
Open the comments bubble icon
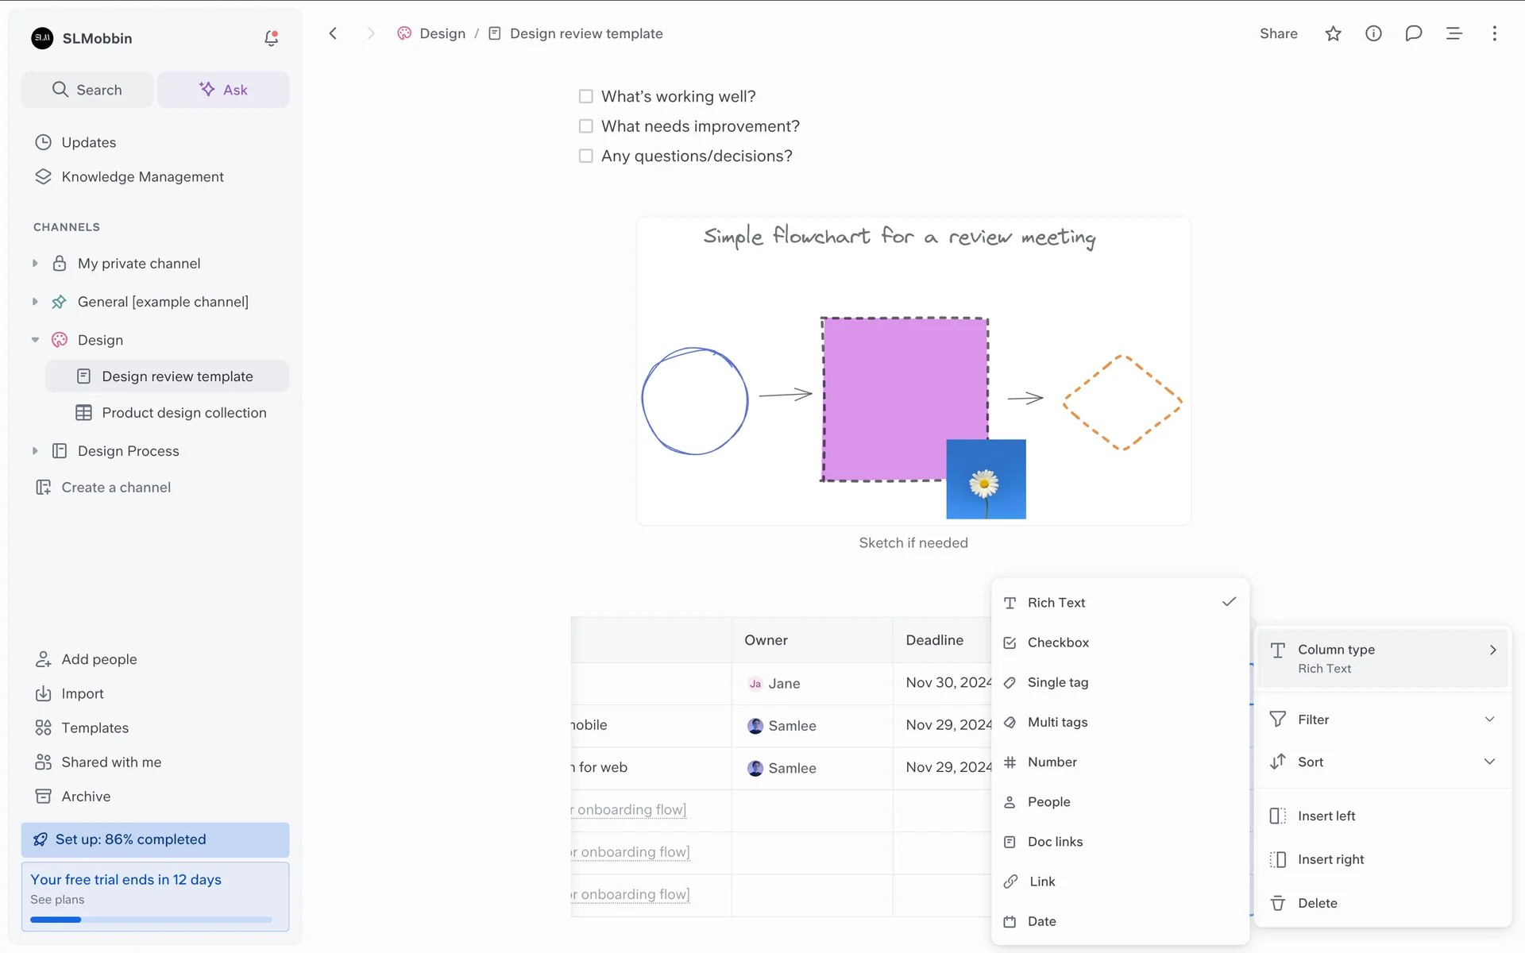click(x=1413, y=33)
